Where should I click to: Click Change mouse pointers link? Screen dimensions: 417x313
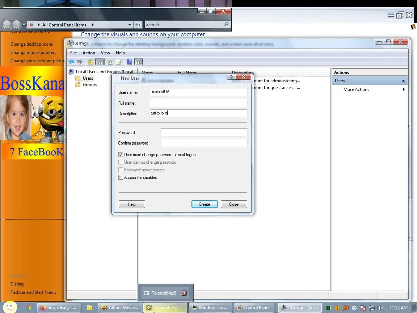(x=33, y=53)
